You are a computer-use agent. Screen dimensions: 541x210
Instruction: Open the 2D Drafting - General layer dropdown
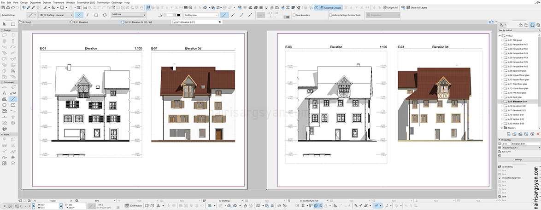click(55, 15)
